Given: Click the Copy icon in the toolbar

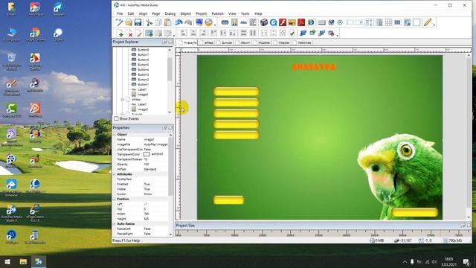Looking at the screenshot, I should [158, 22].
